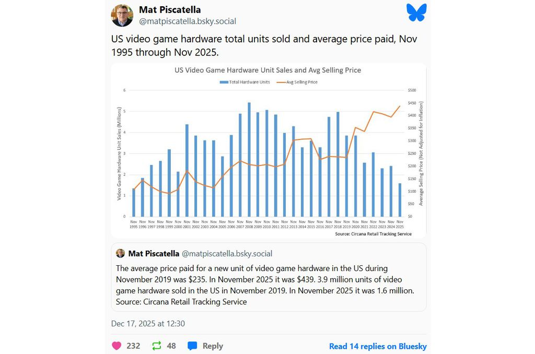This screenshot has height=354, width=535.
Task: Click the 232 likes count
Action: point(133,346)
